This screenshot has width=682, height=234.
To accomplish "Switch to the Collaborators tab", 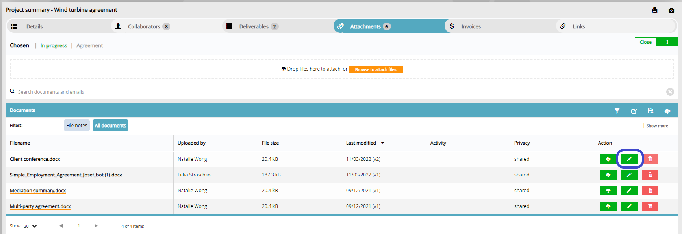I will tap(144, 26).
